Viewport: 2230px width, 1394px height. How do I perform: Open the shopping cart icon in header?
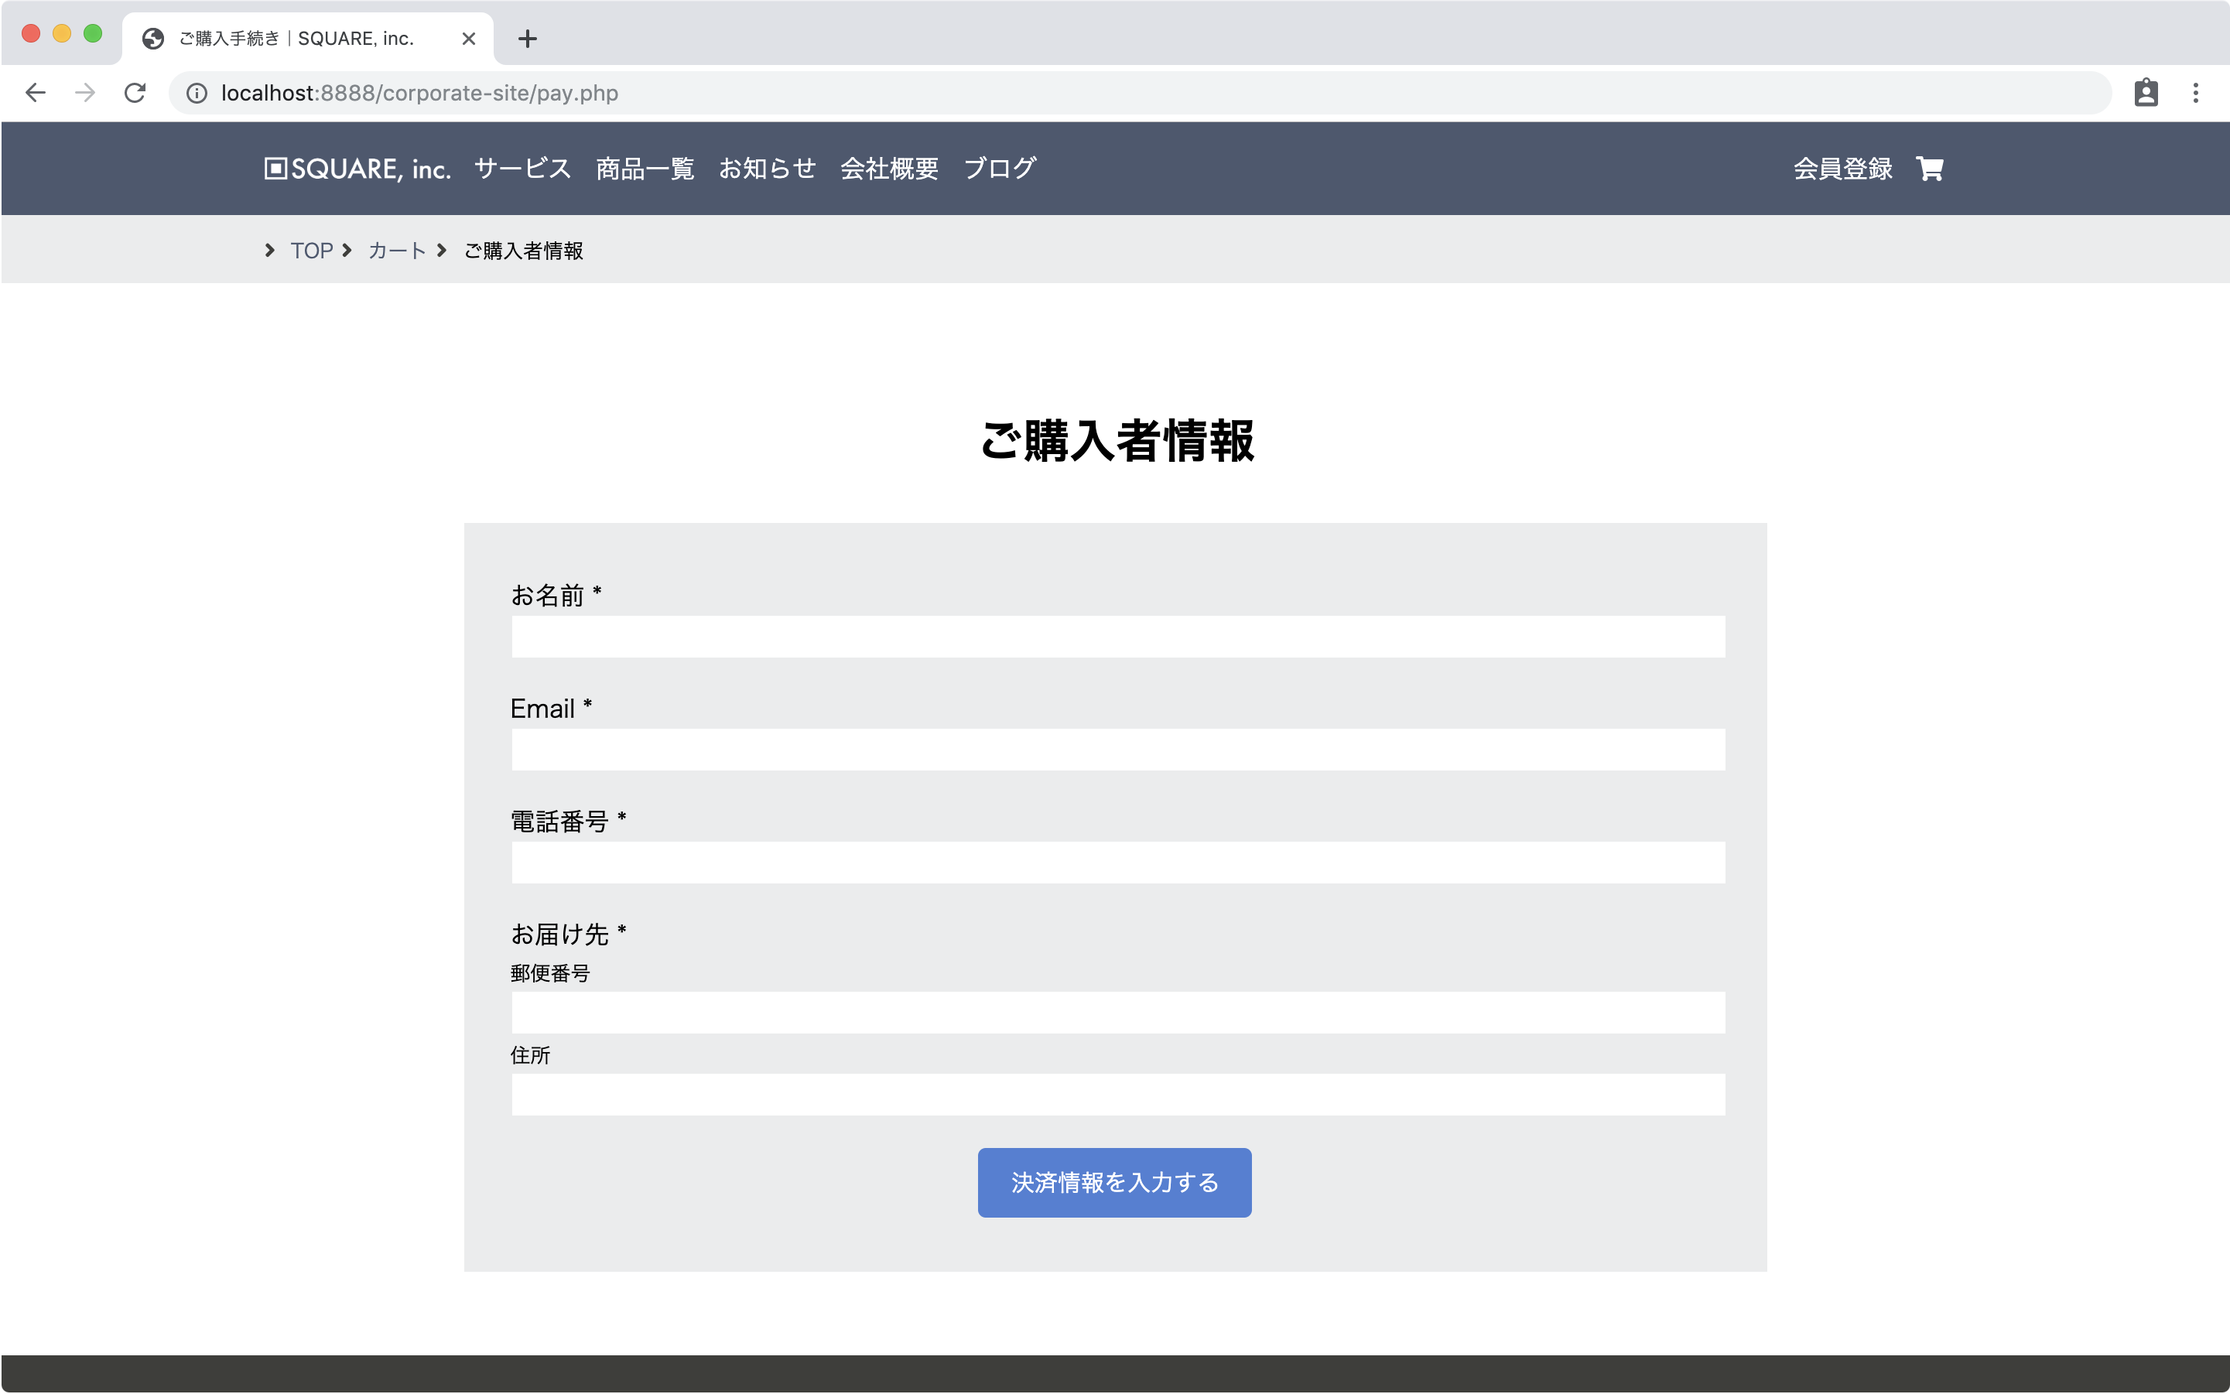tap(1929, 169)
